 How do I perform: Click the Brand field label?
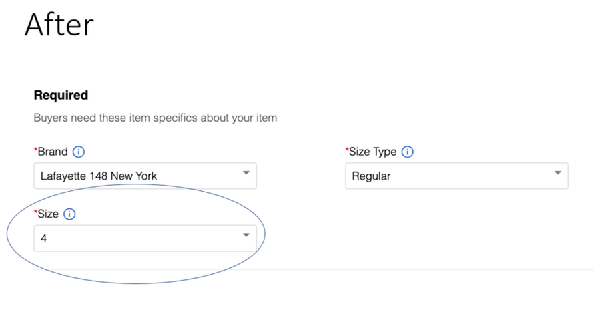coord(53,152)
